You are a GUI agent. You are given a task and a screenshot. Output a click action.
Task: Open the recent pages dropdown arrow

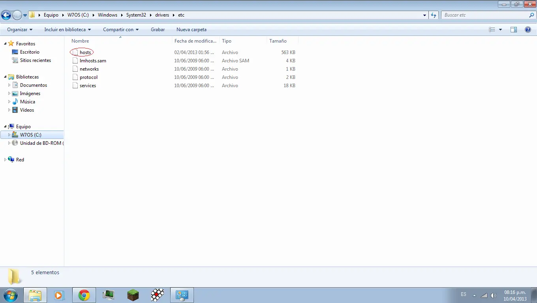25,15
